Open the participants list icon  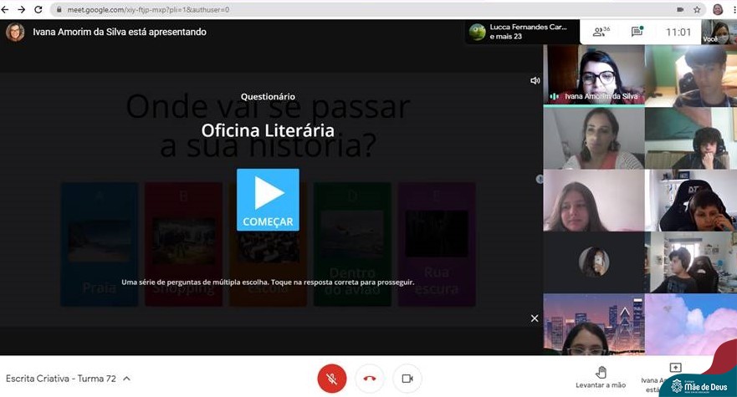(x=601, y=32)
